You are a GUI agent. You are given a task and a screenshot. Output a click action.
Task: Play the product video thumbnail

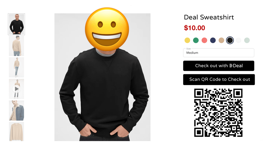[16, 89]
